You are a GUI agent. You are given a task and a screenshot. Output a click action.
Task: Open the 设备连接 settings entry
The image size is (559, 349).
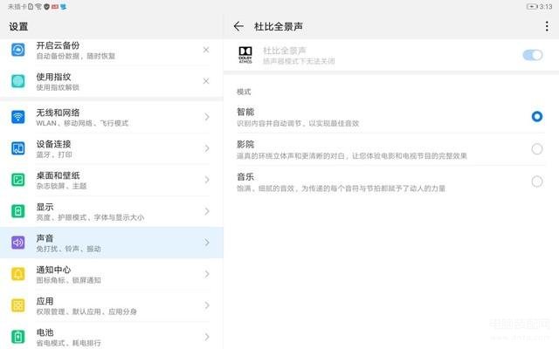tap(112, 148)
